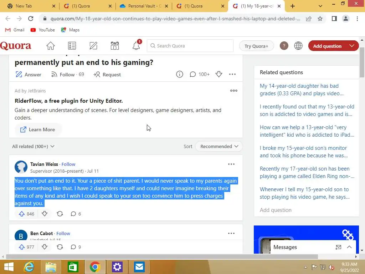This screenshot has height=274, width=365.
Task: Click Add question link under Related questions
Action: click(276, 210)
